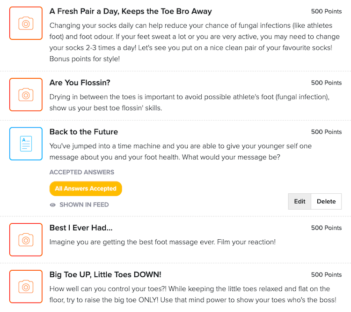Click Best I Ever Had description text
The width and height of the screenshot is (351, 312).
click(x=162, y=242)
